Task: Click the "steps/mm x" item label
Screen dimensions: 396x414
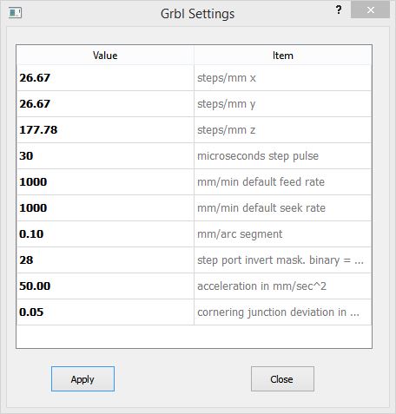Action: [227, 78]
